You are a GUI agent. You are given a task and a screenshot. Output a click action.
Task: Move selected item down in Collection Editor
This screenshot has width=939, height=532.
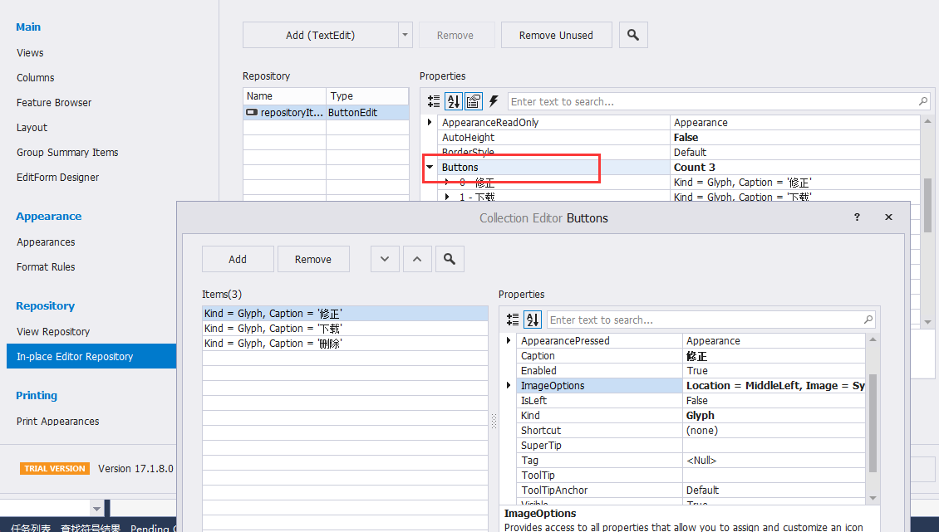(385, 259)
